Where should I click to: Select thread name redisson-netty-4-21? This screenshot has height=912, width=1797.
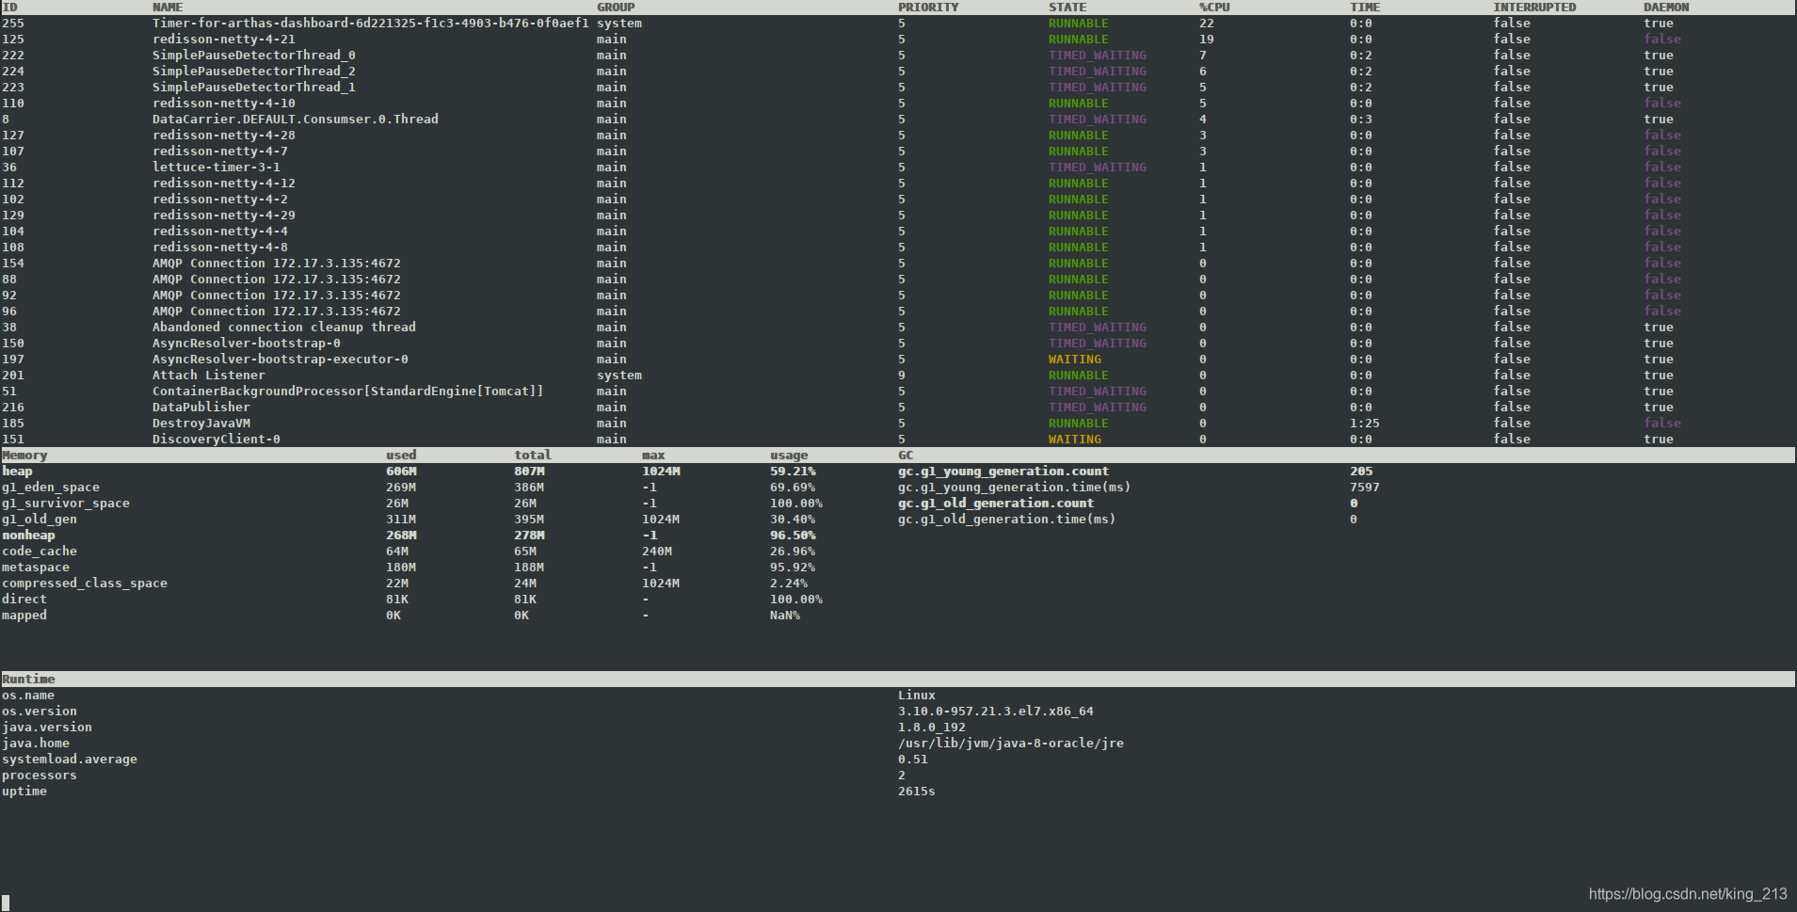(224, 40)
